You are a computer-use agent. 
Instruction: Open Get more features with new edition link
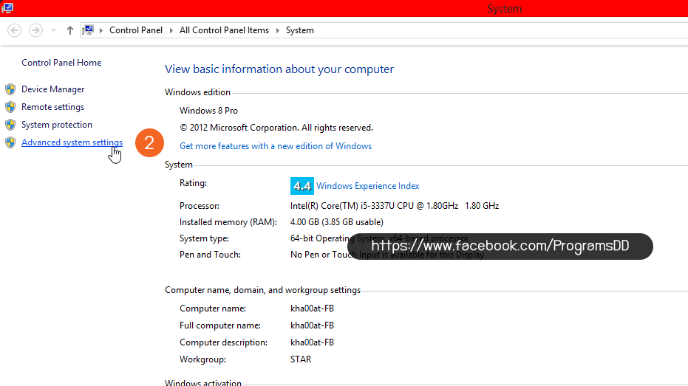click(276, 146)
